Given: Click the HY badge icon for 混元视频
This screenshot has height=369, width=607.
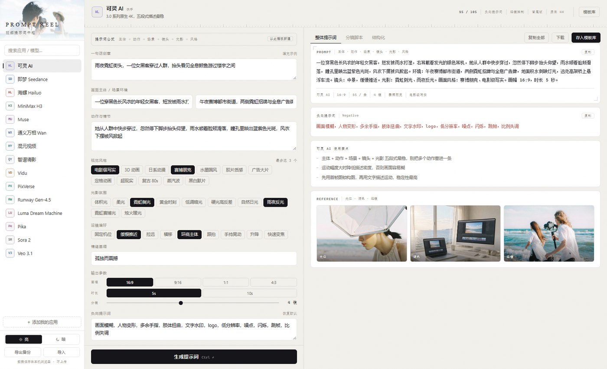Looking at the screenshot, I should [10, 146].
